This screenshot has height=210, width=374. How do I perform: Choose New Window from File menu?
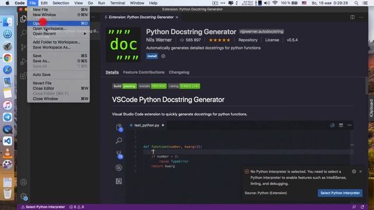[58, 15]
